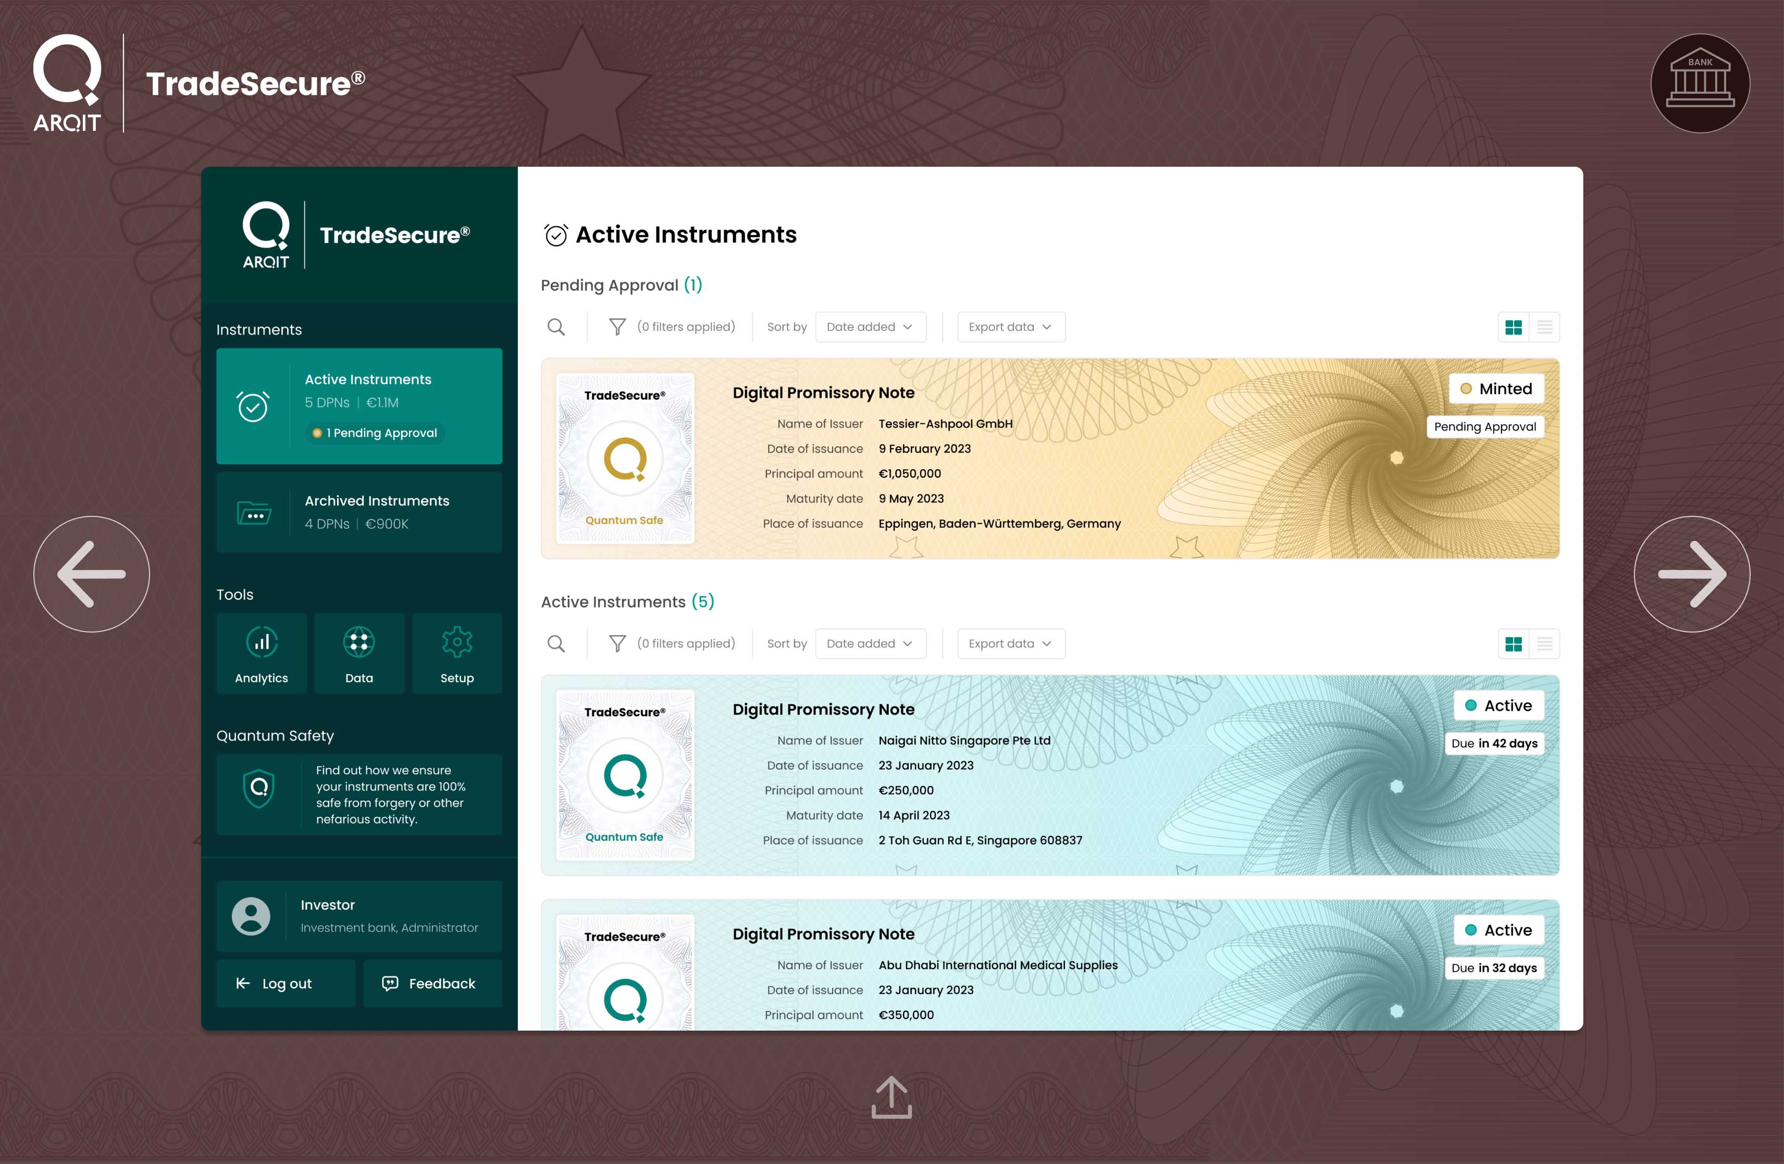Image resolution: width=1784 pixels, height=1164 pixels.
Task: Click the ARQIT TradeSecure logo in sidebar
Action: pyautogui.click(x=356, y=234)
